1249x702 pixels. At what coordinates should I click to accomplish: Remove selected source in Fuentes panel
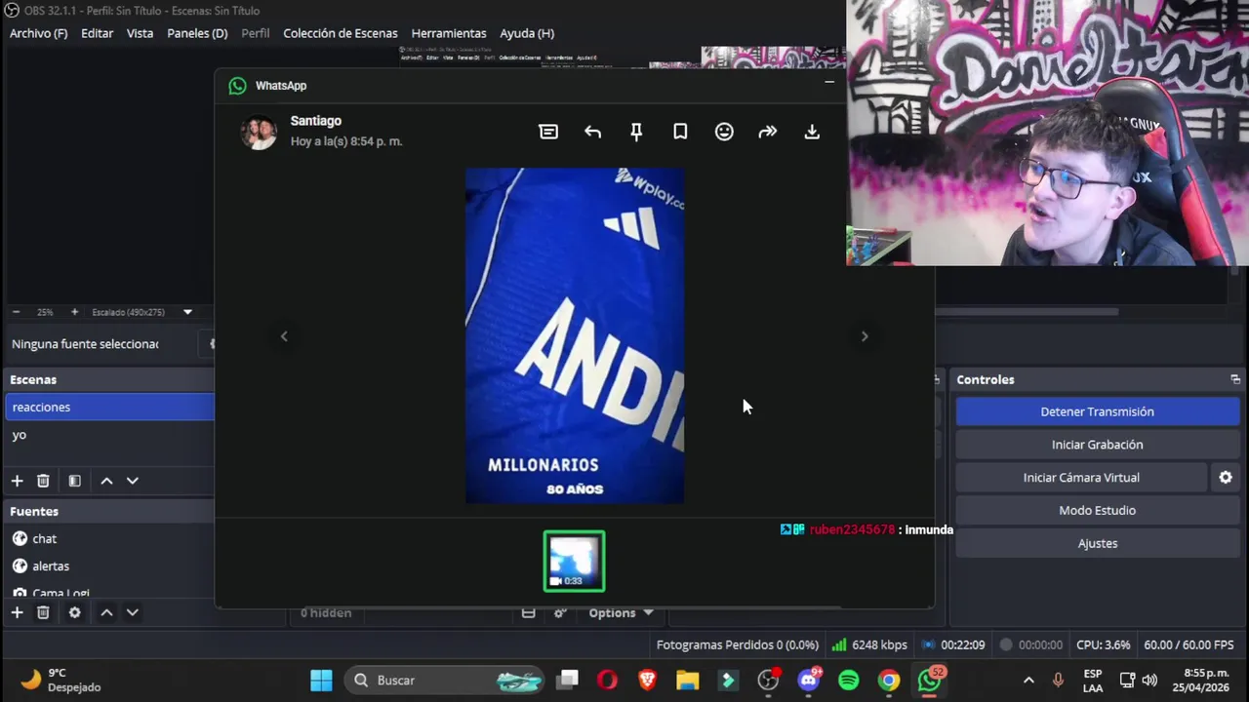pos(43,612)
